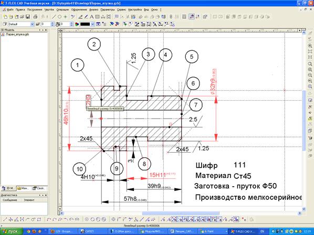Click position balloon number 8

(x=144, y=164)
